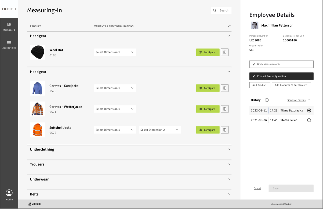Click the Search field
Screen dimensions: 323x209
coord(221,10)
